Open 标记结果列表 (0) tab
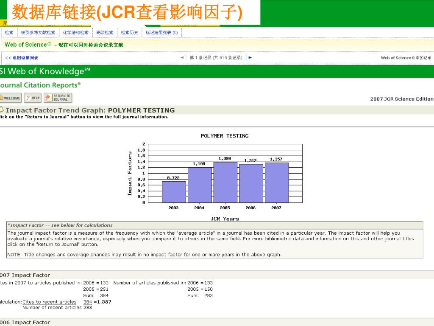Screen dimensions: 434x326 pos(161,32)
